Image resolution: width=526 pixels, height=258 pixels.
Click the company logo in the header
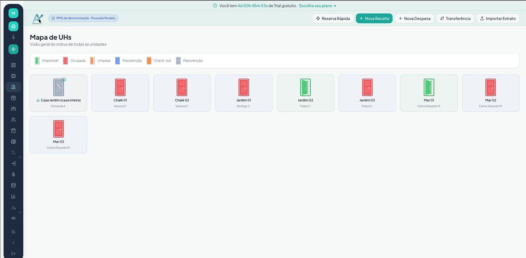tap(37, 19)
